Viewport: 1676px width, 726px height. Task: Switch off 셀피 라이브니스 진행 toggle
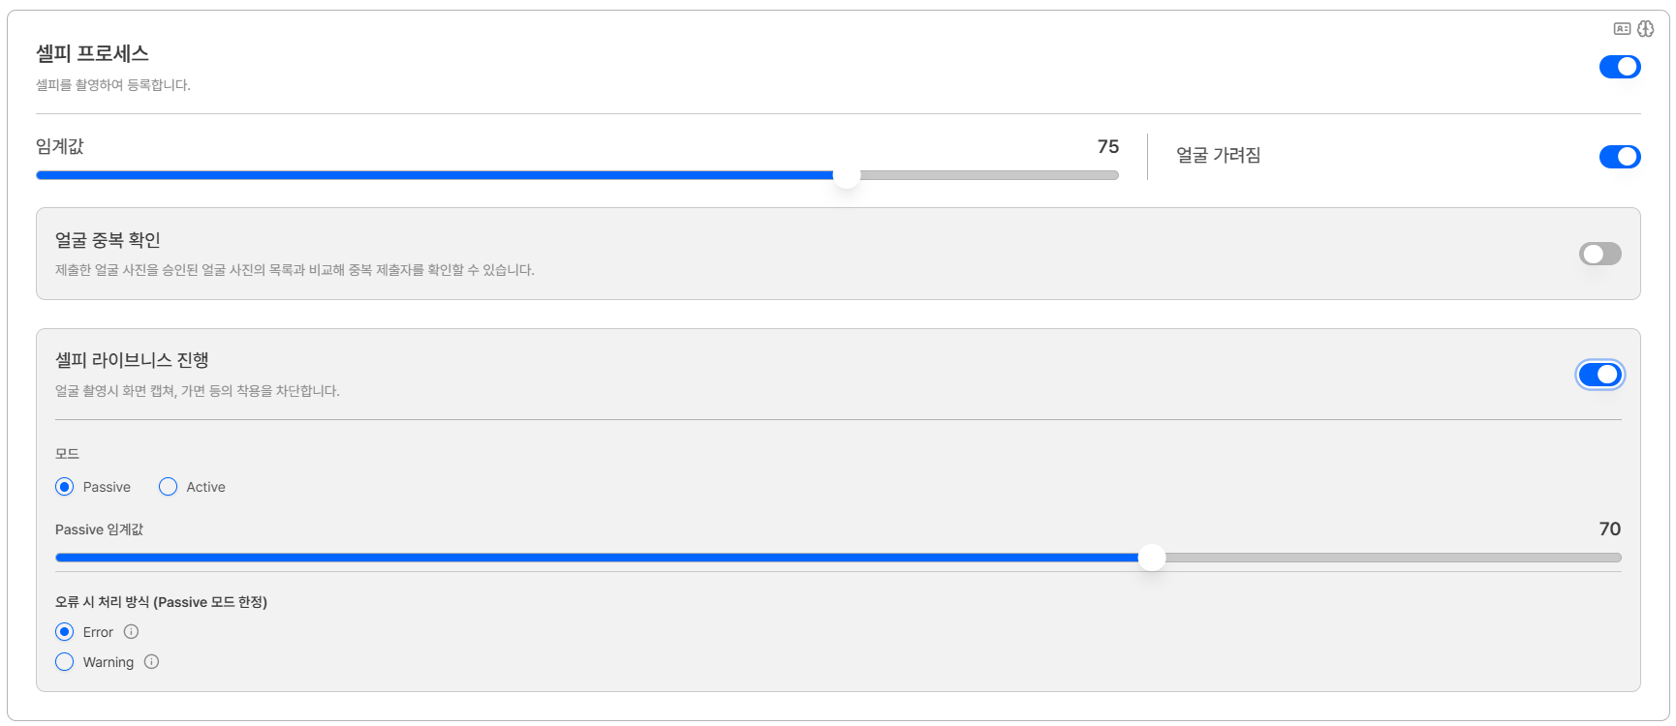[x=1600, y=375]
